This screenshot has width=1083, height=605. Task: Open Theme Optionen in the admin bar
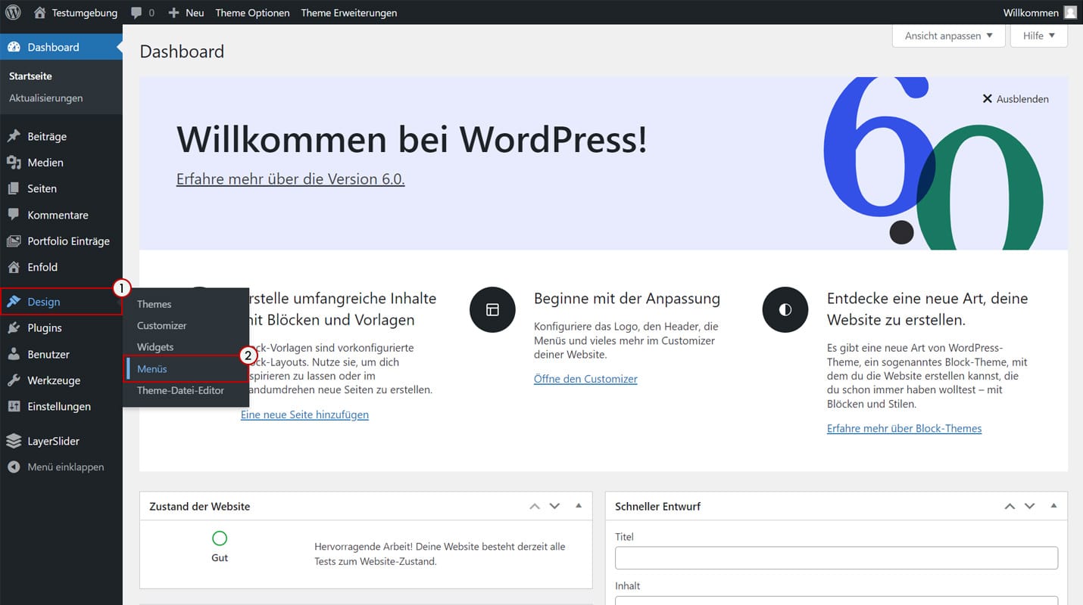pyautogui.click(x=252, y=13)
